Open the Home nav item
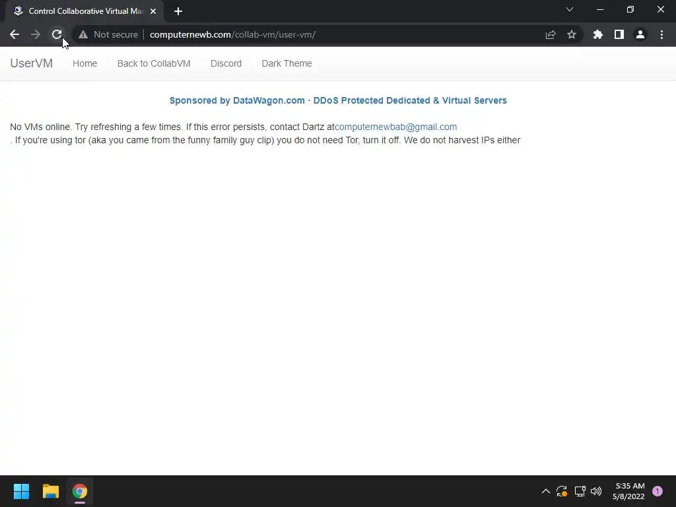676x507 pixels. [85, 63]
